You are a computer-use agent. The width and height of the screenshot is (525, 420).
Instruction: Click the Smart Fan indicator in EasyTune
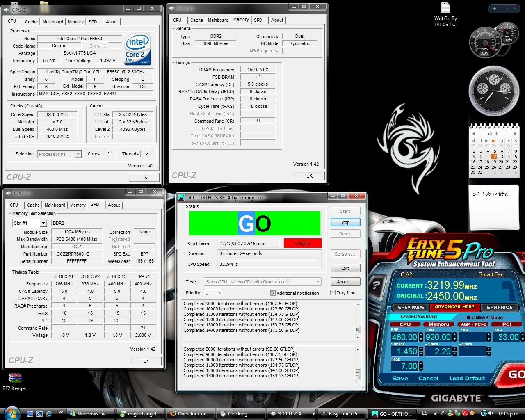coord(491,274)
